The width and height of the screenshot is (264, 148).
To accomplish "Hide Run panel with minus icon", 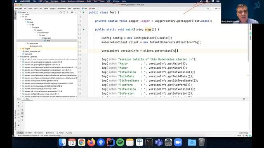I will tap(247, 99).
